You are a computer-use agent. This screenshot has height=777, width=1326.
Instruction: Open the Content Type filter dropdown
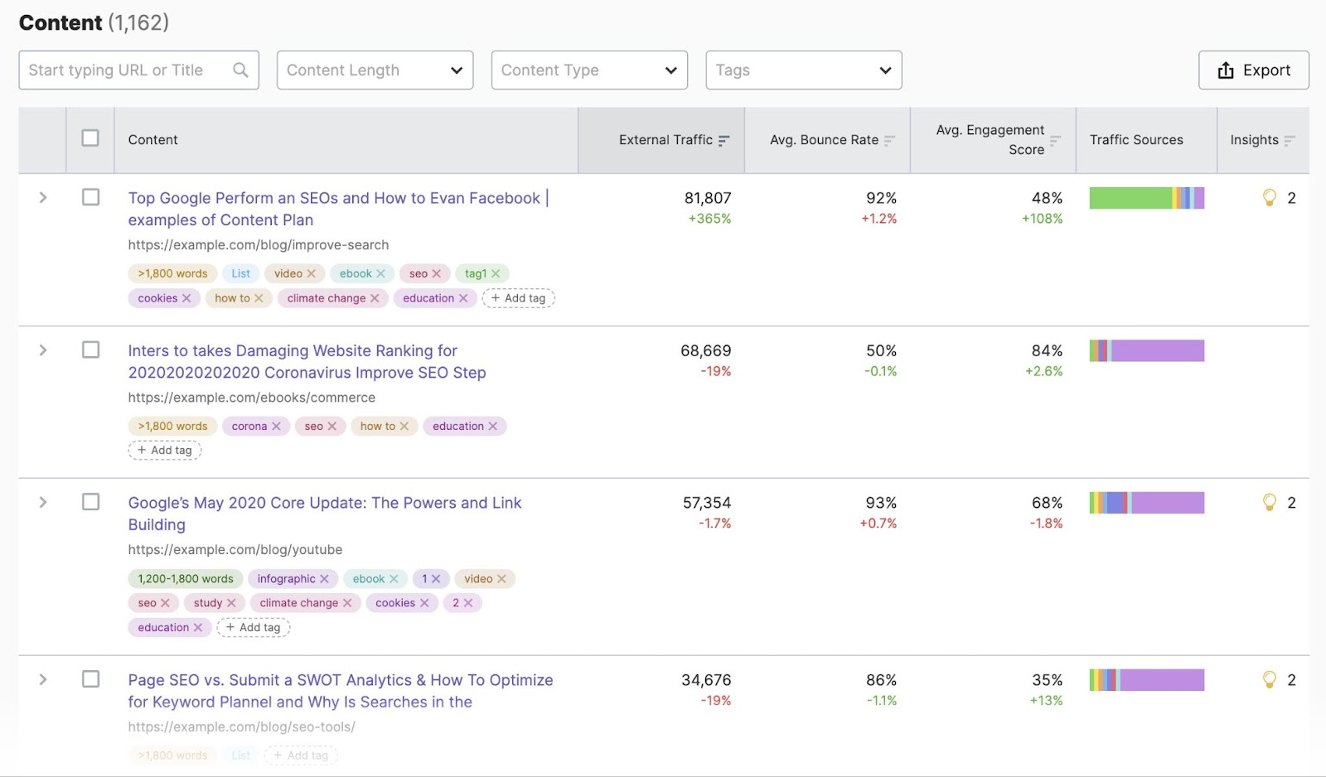[x=589, y=70]
